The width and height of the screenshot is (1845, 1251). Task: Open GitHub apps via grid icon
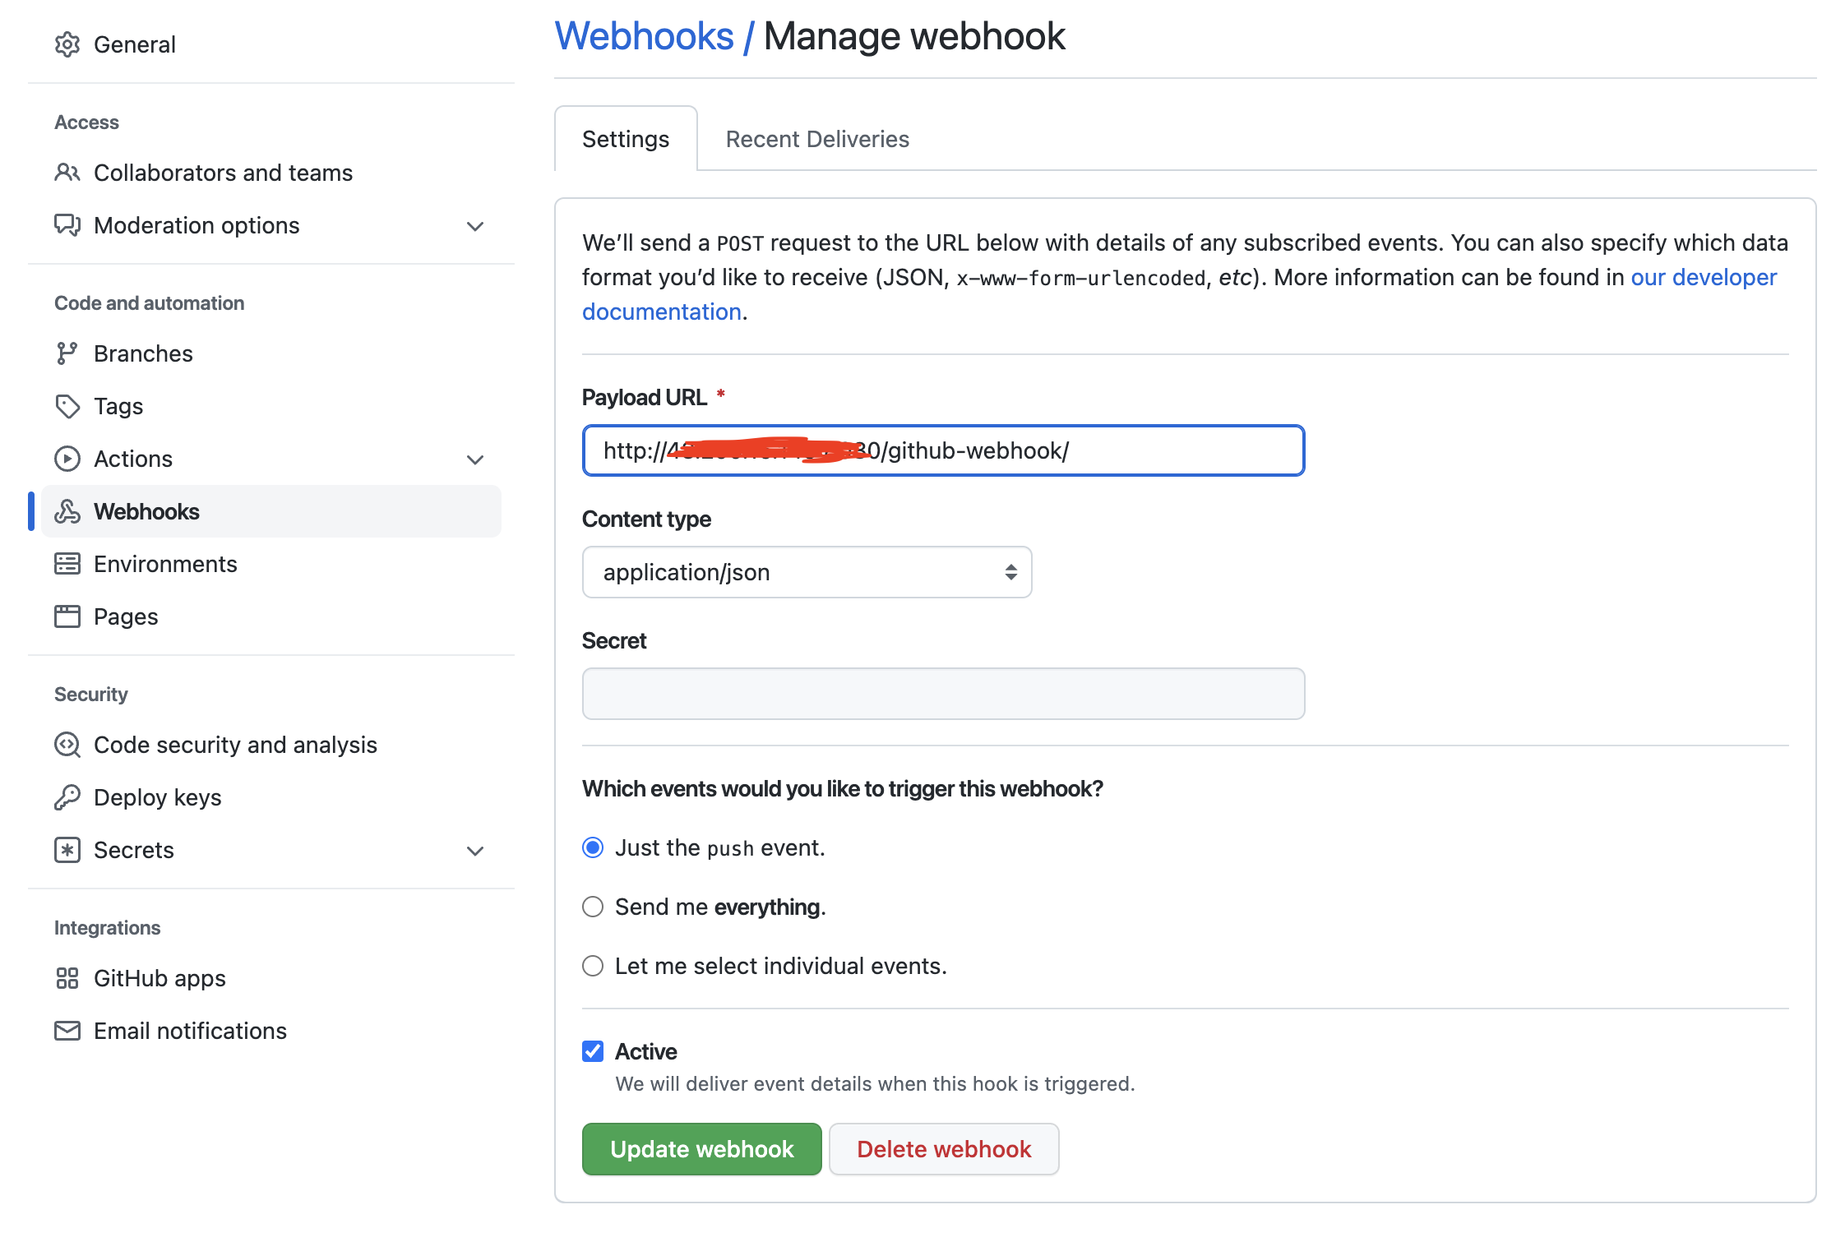coord(67,978)
